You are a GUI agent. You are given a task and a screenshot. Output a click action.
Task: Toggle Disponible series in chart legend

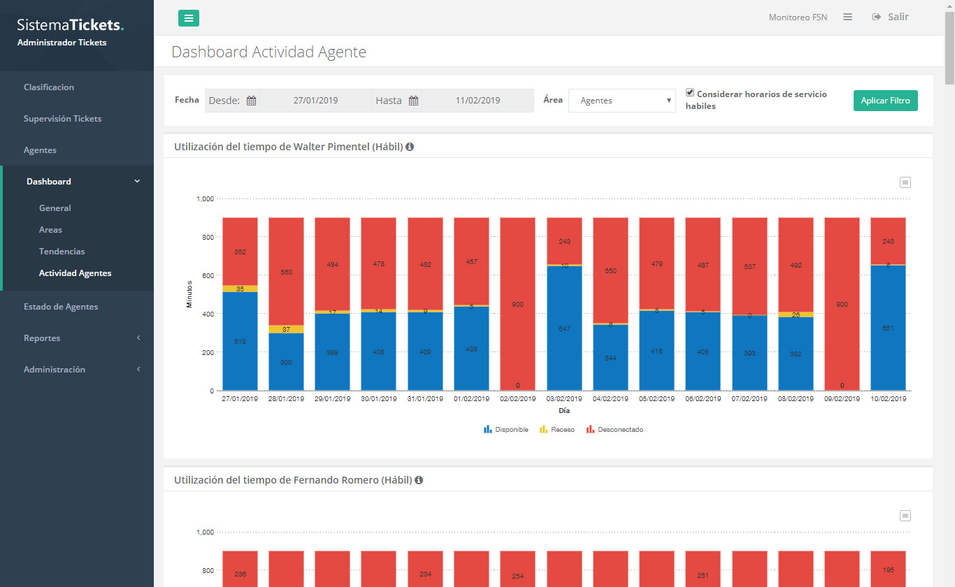point(506,430)
